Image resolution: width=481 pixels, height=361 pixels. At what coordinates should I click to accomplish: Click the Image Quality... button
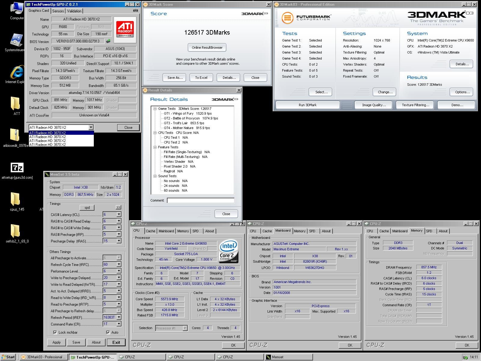(374, 105)
